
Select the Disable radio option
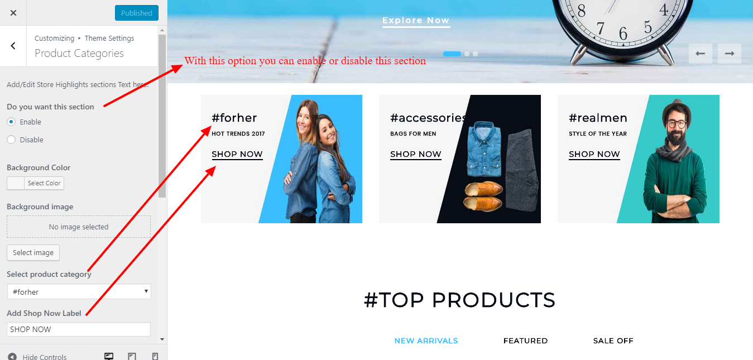(x=11, y=140)
